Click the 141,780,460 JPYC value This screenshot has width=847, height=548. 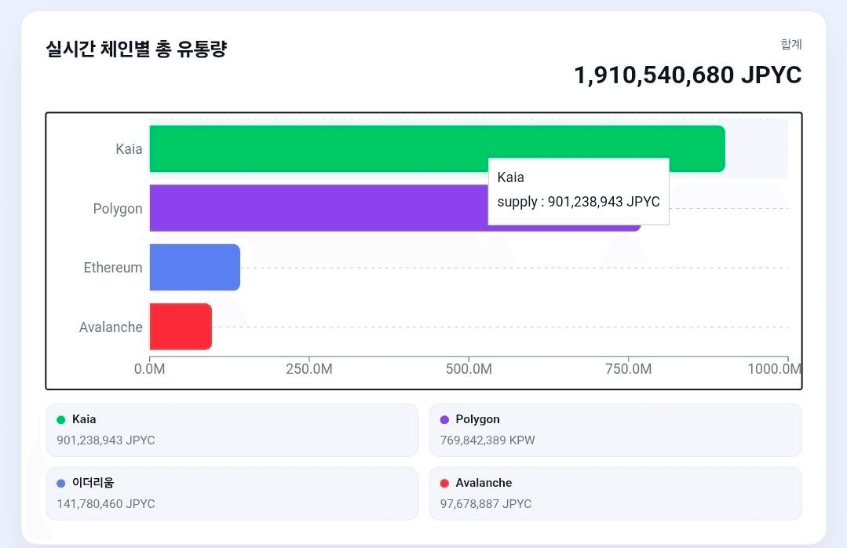pyautogui.click(x=106, y=504)
